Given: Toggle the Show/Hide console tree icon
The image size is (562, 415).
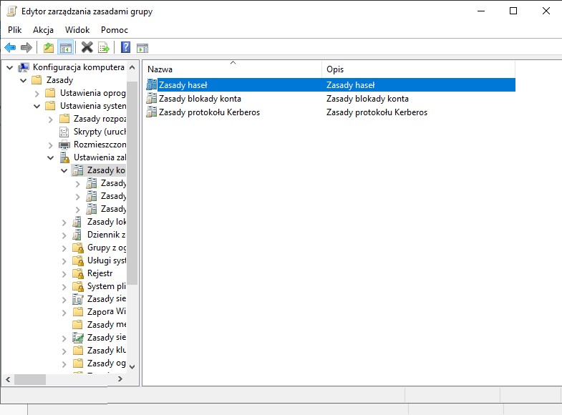Looking at the screenshot, I should (x=65, y=48).
